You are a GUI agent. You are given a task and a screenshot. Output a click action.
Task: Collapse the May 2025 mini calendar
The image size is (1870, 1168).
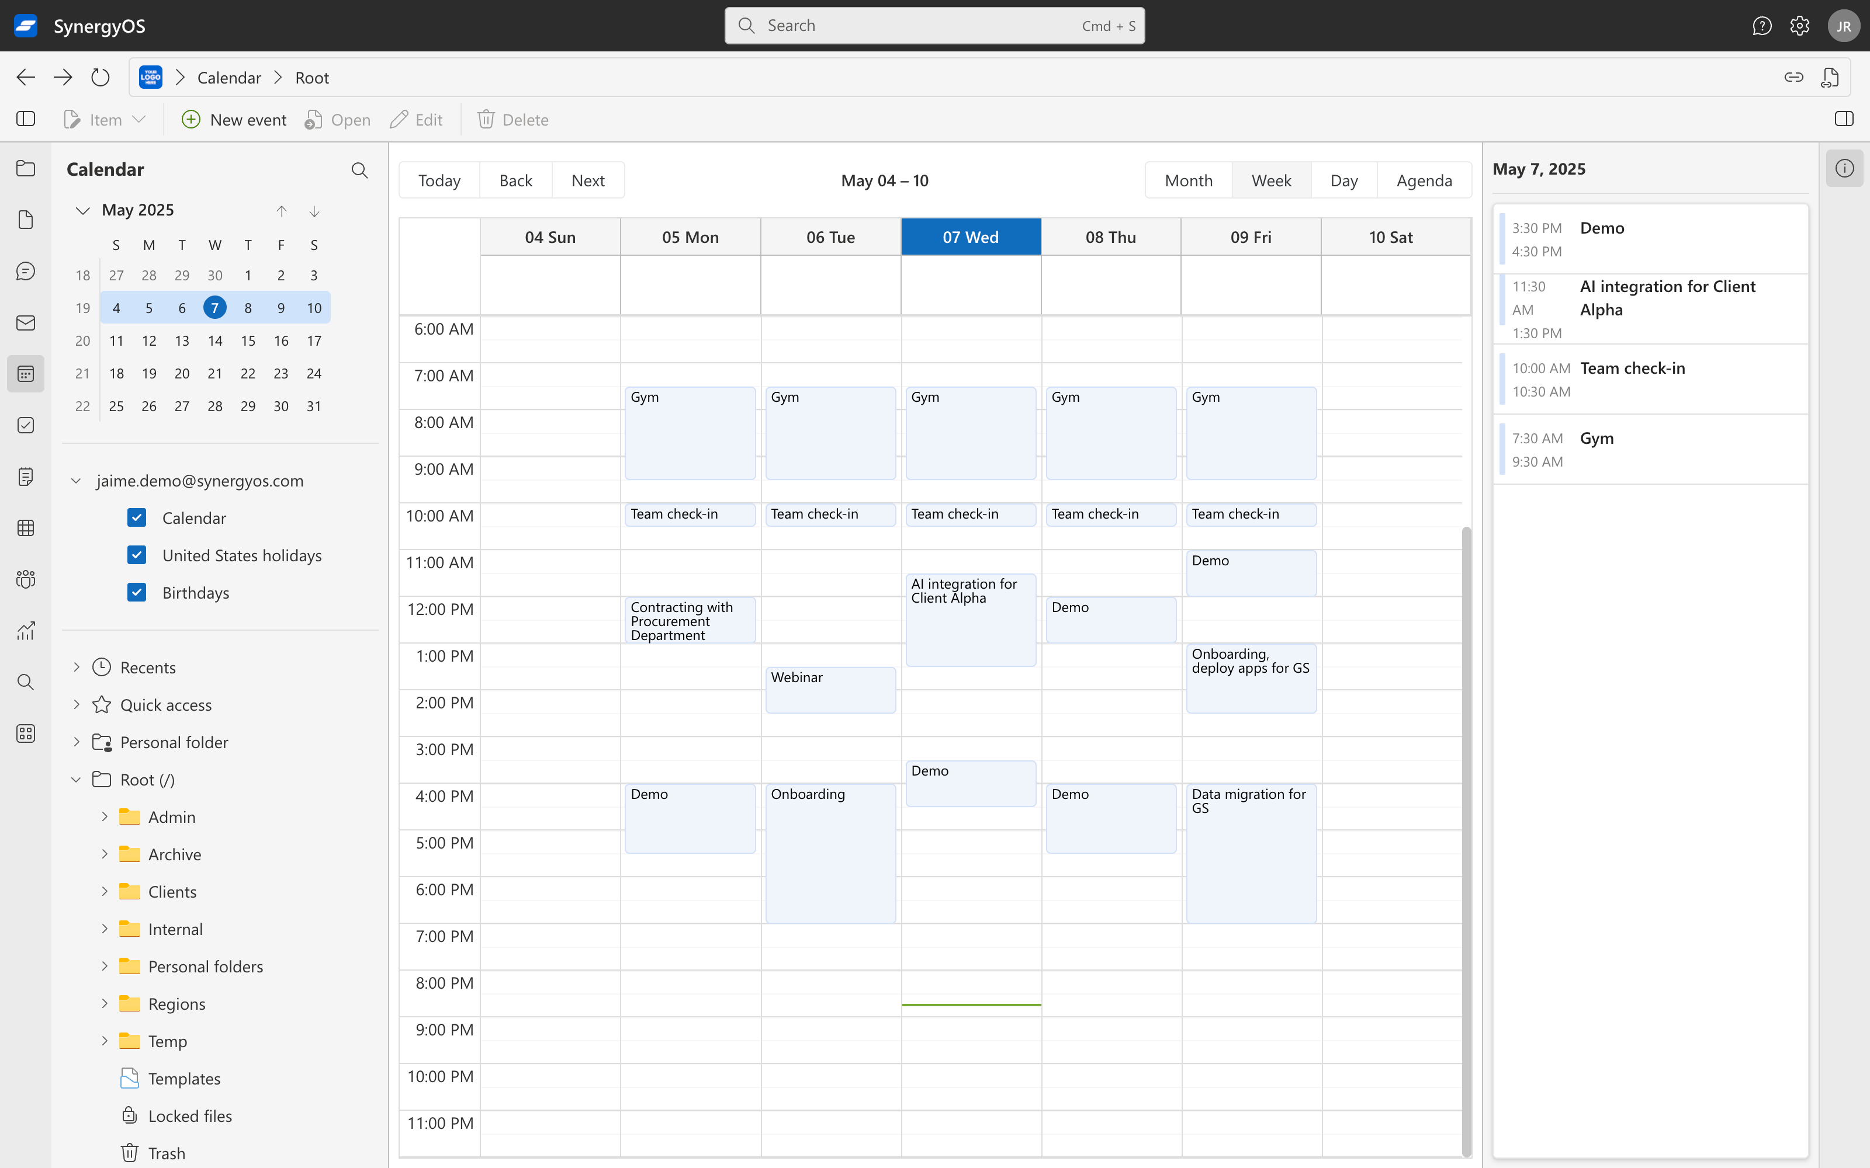click(82, 210)
